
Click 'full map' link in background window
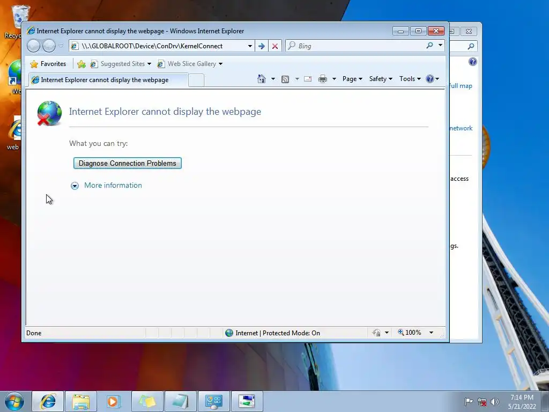461,86
